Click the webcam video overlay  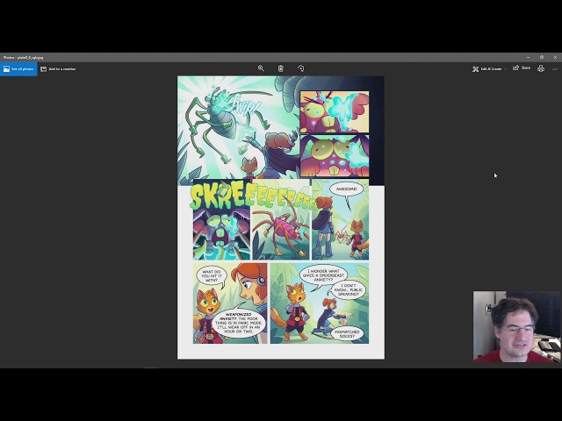click(517, 326)
